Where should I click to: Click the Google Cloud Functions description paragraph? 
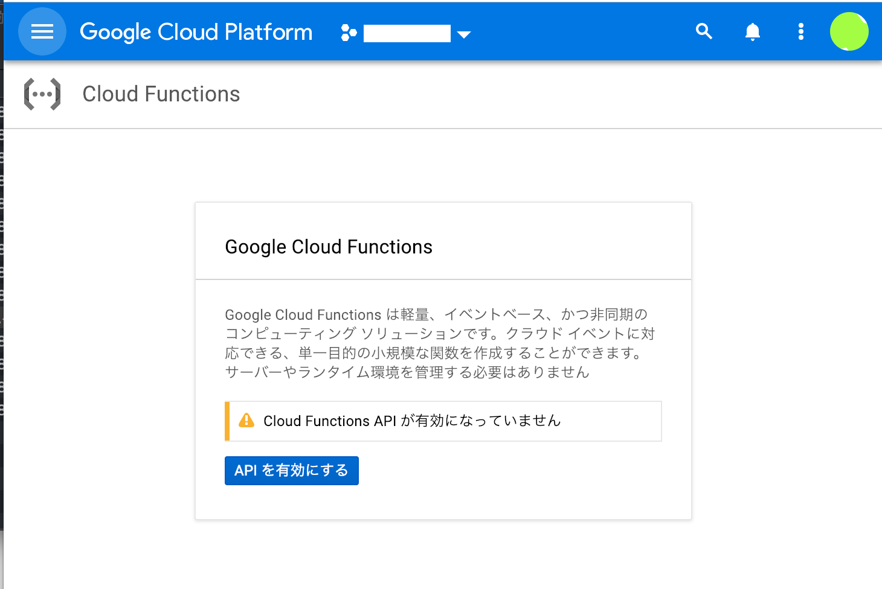point(439,343)
